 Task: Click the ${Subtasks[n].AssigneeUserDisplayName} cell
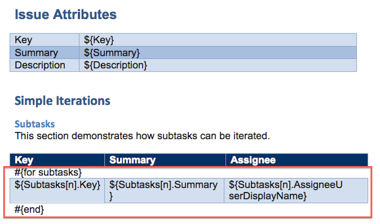tap(296, 190)
